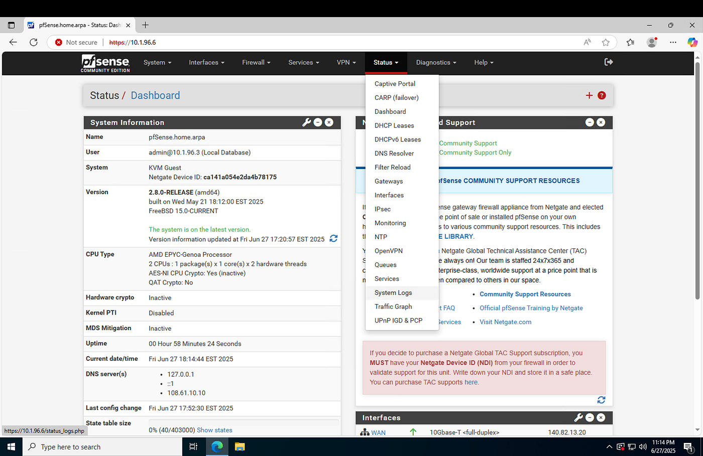Select OpenVPN from Status menu
The height and width of the screenshot is (456, 703).
(402, 251)
